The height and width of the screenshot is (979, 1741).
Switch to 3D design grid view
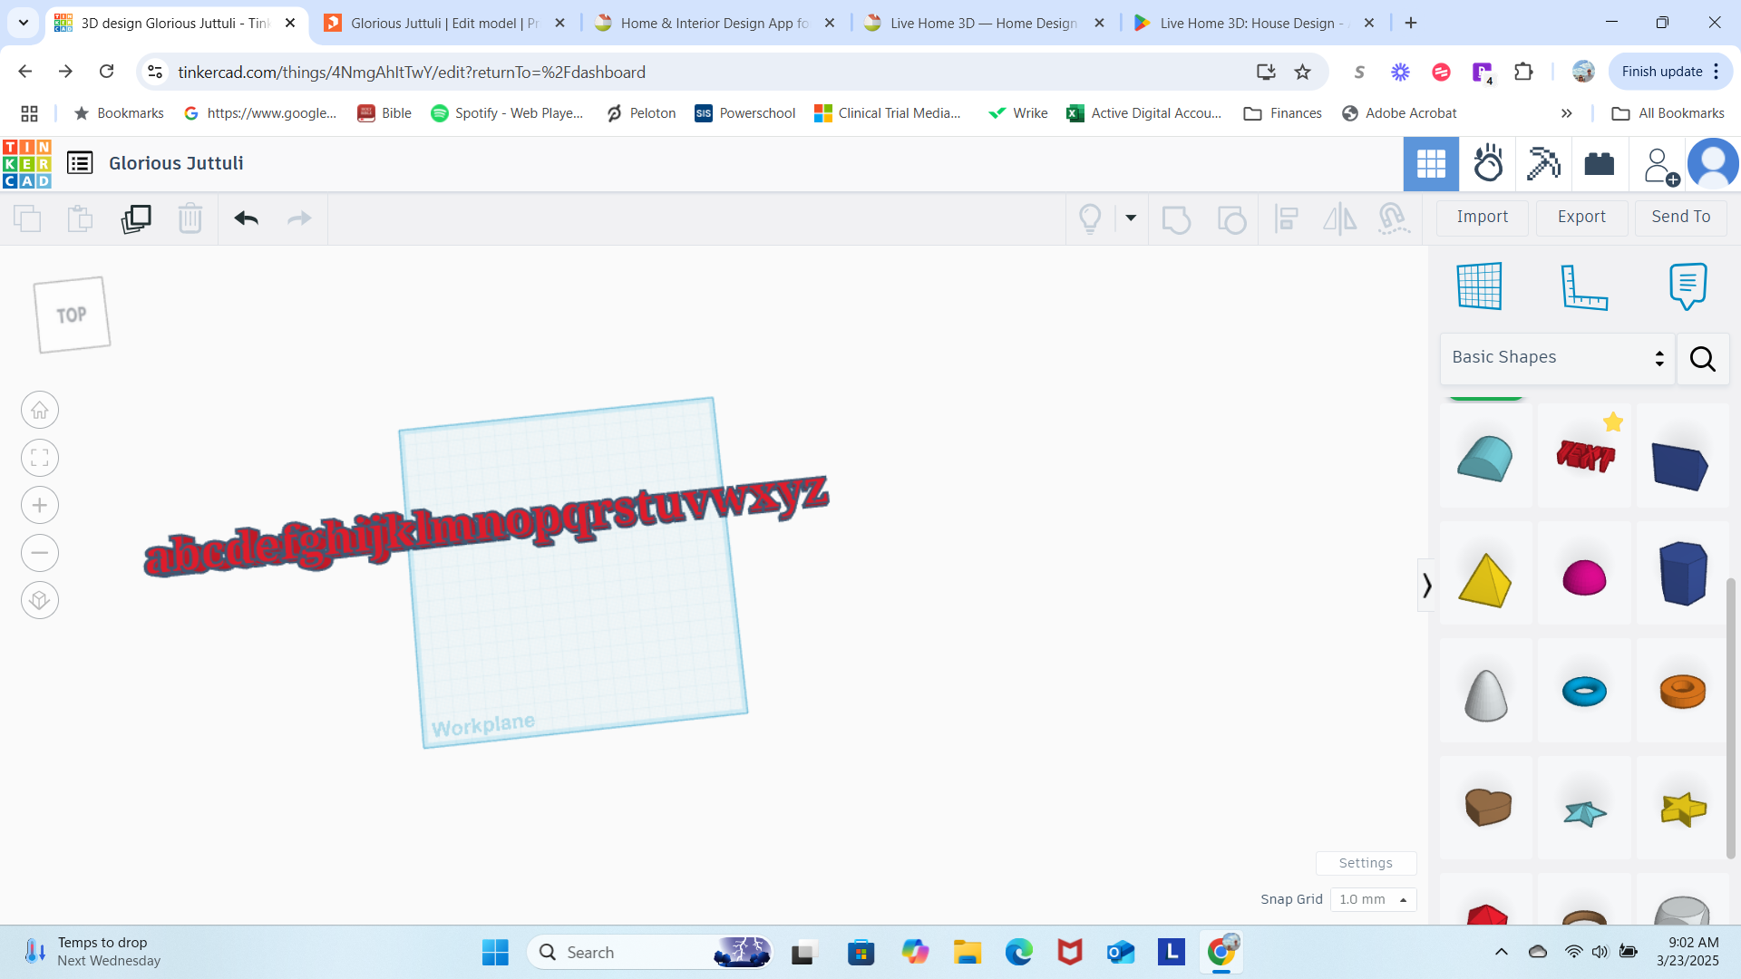pos(1431,164)
